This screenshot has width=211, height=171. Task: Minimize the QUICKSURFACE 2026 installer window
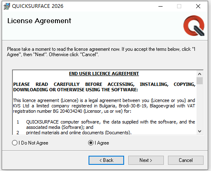tap(161, 6)
